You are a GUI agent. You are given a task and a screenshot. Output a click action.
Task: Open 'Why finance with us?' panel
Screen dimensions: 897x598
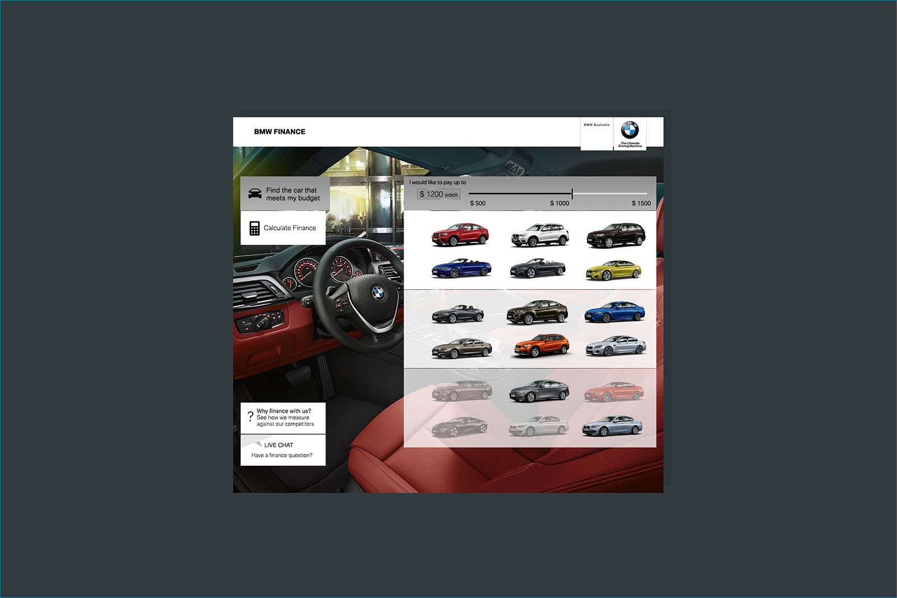coord(283,418)
